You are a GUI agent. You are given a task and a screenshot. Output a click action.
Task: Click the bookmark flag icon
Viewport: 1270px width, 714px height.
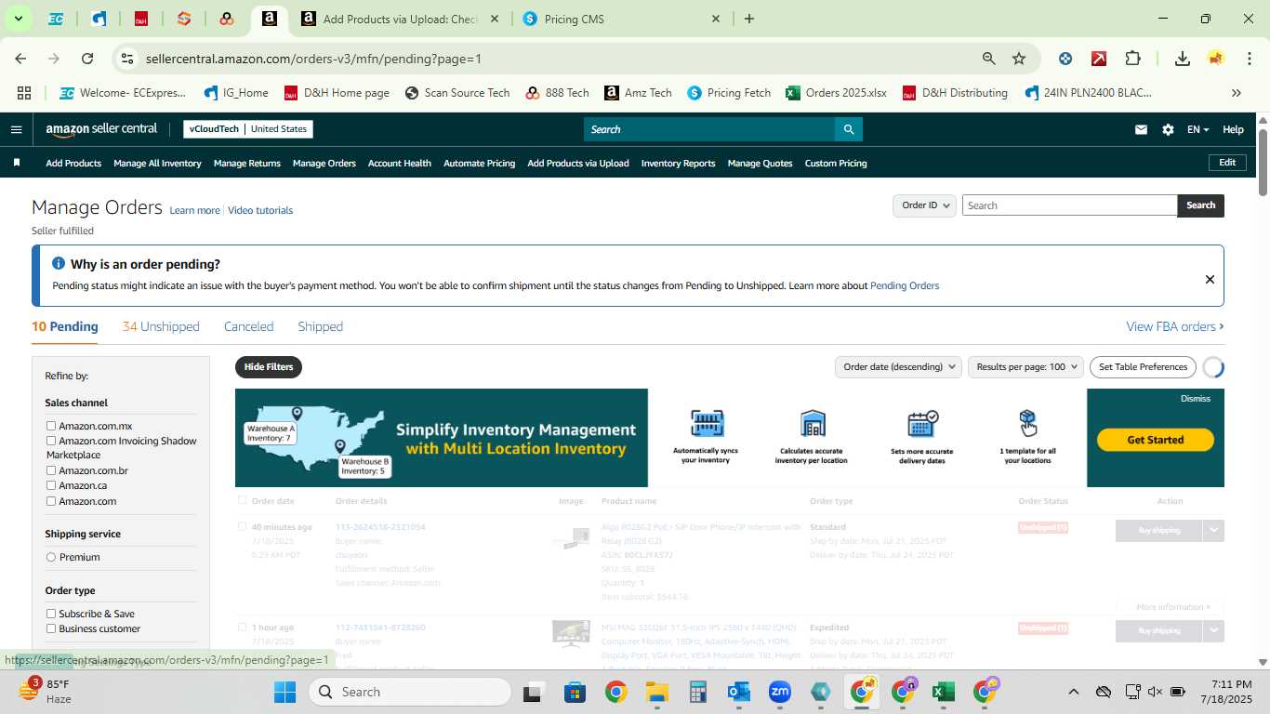pos(17,163)
